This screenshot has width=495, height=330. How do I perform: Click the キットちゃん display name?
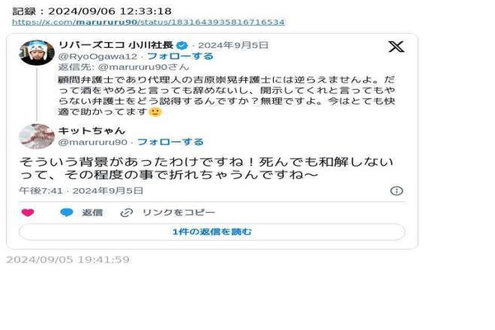click(92, 130)
